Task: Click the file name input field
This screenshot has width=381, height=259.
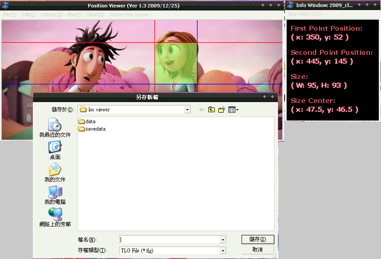Action: (170, 240)
